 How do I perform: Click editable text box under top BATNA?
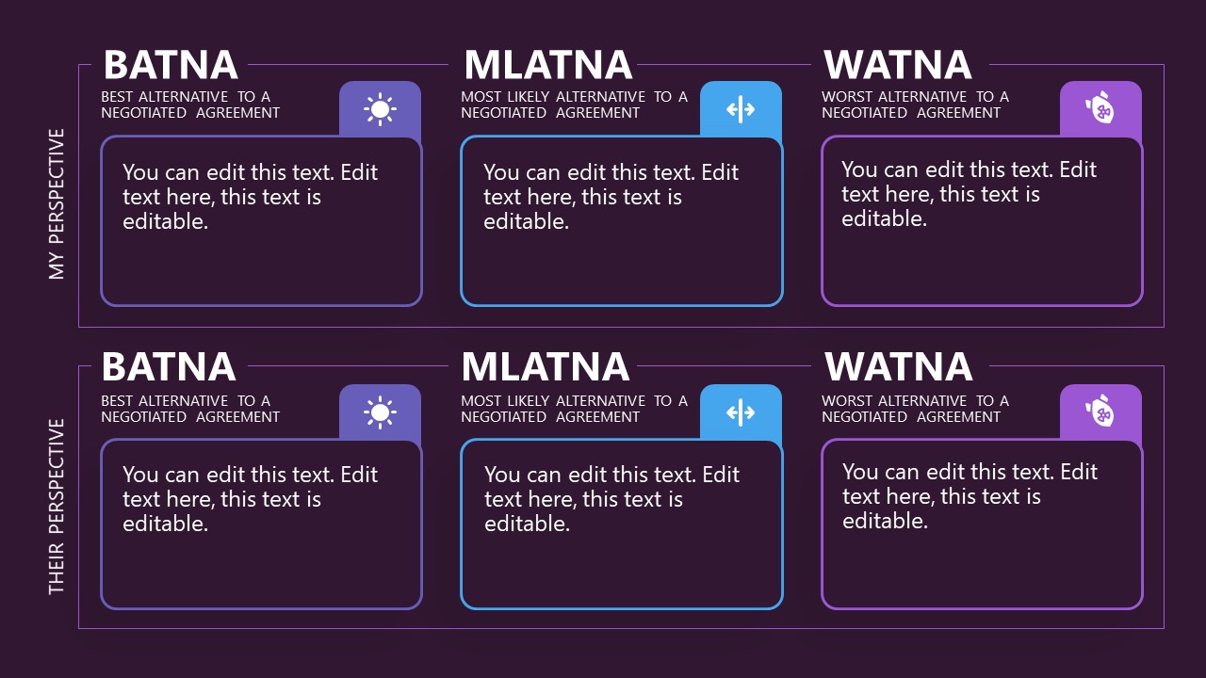tap(261, 221)
